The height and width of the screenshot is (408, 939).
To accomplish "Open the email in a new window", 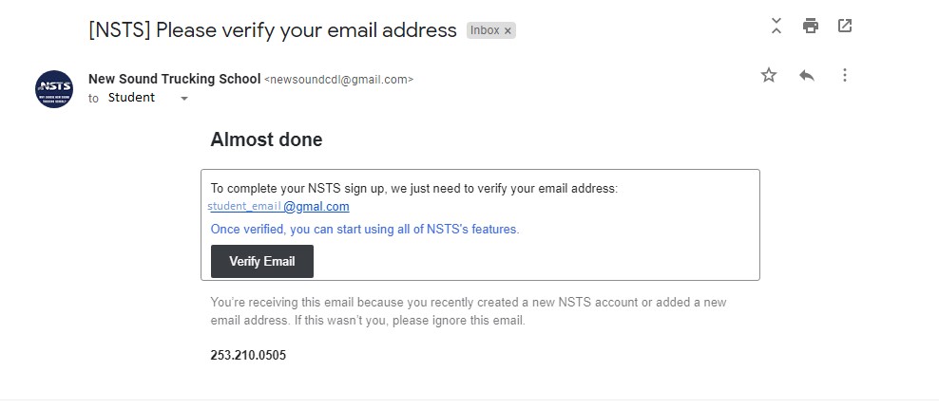I will (x=844, y=26).
